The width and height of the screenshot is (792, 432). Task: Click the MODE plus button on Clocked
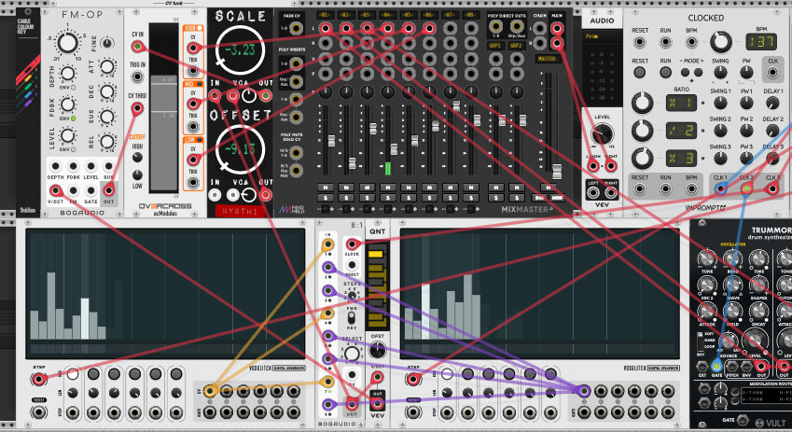pos(699,72)
